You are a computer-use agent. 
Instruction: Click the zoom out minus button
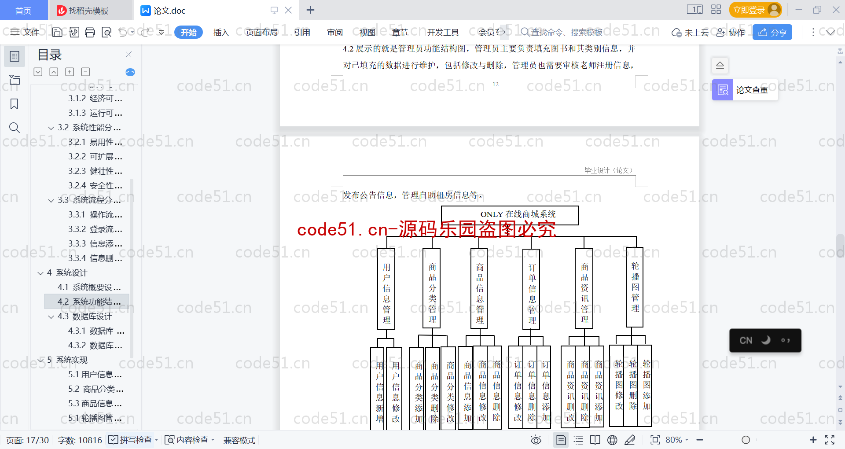[700, 440]
